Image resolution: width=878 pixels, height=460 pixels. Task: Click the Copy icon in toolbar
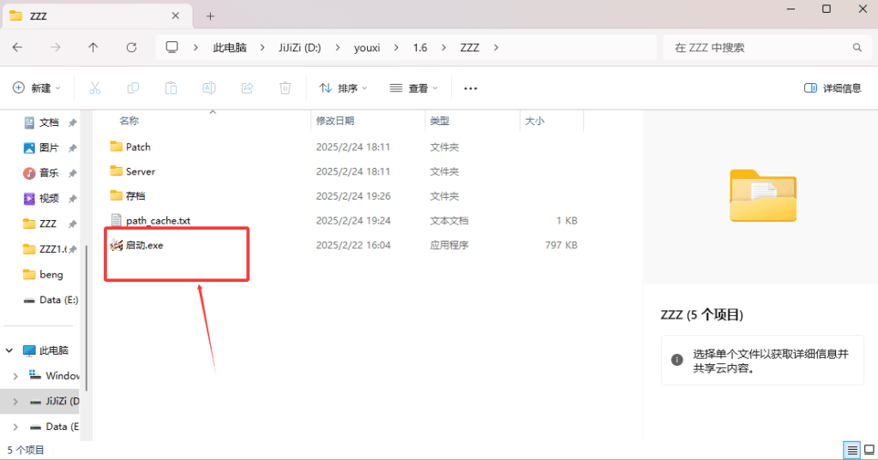(x=133, y=88)
